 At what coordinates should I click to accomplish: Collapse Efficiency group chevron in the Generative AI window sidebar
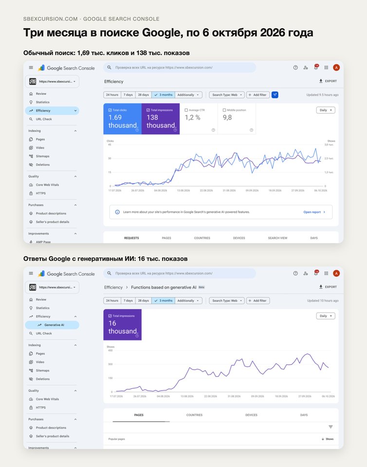click(x=75, y=316)
